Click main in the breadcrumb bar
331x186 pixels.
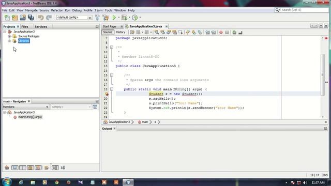pyautogui.click(x=145, y=122)
